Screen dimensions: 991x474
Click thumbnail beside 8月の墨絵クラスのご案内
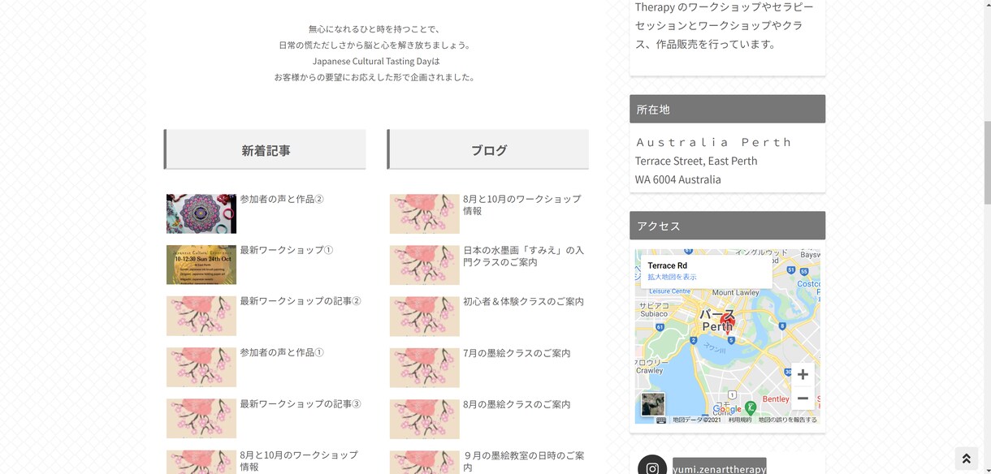click(x=425, y=418)
